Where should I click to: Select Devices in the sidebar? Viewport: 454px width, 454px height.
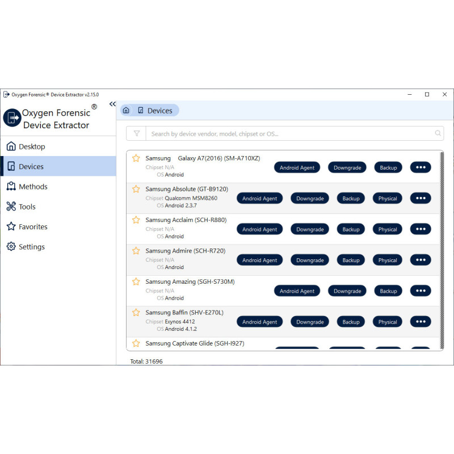(x=58, y=166)
